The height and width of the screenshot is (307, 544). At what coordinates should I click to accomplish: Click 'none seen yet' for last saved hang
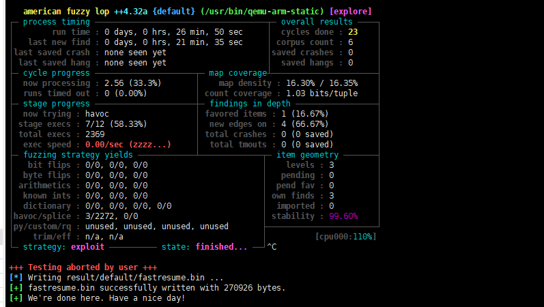(135, 63)
